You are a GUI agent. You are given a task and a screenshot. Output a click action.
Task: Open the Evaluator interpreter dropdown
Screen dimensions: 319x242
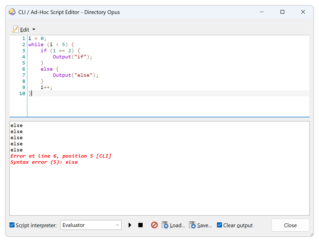91,225
